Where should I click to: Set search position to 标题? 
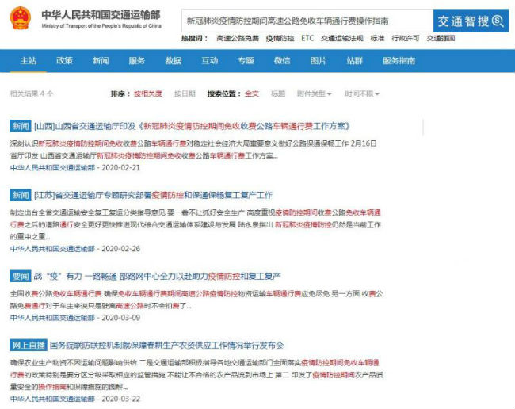[x=278, y=94]
